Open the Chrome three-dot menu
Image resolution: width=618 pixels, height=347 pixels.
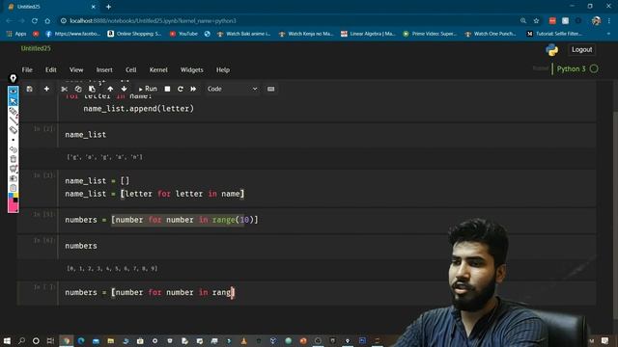(x=609, y=21)
